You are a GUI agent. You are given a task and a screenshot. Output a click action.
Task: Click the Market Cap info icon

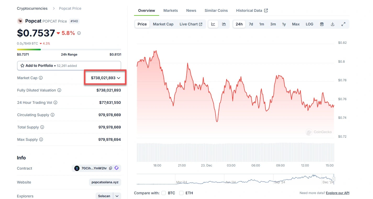click(41, 78)
